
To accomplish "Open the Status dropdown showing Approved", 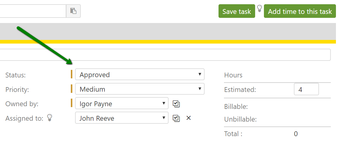I will tap(140, 74).
